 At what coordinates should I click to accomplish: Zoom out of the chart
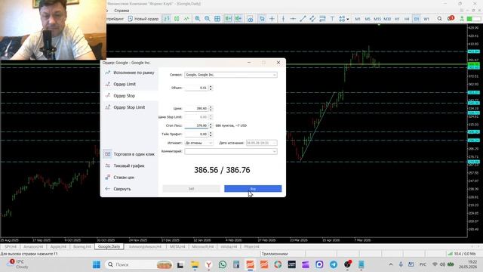click(x=208, y=19)
